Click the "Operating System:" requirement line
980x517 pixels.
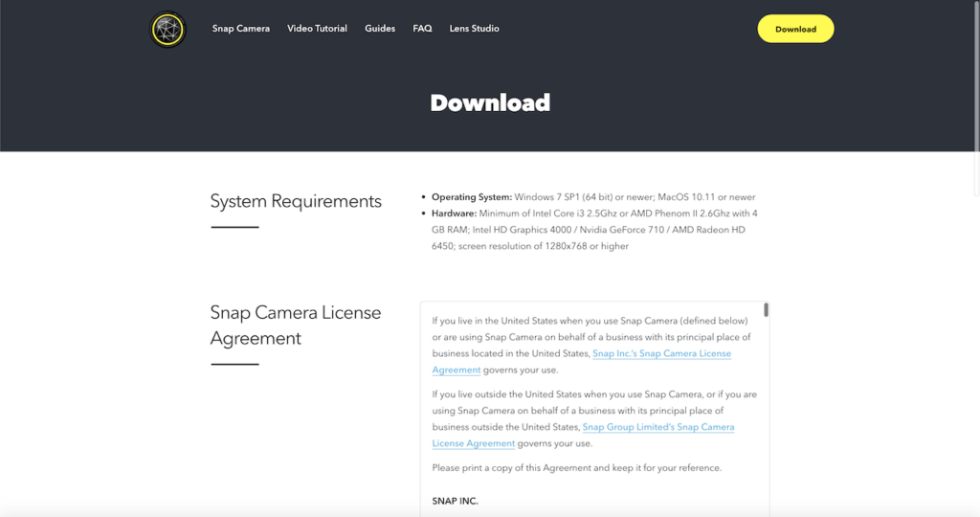[x=593, y=197]
